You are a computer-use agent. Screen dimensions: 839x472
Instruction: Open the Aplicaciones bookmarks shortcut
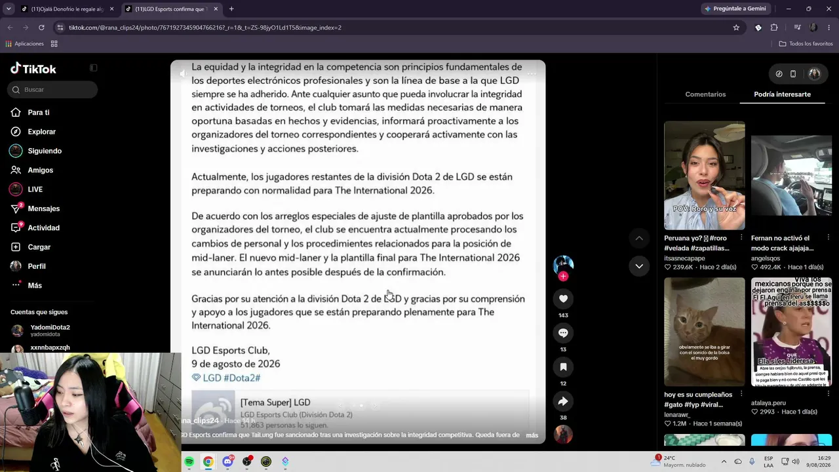click(x=24, y=44)
